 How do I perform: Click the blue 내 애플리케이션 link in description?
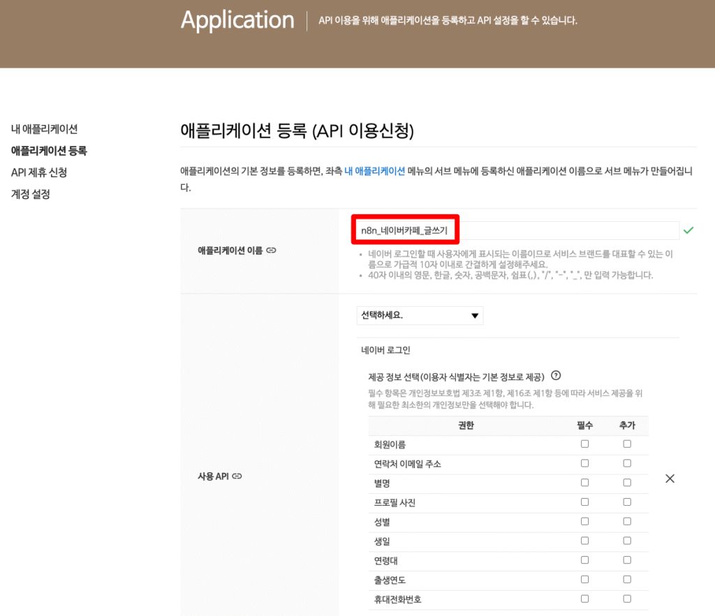tap(374, 170)
